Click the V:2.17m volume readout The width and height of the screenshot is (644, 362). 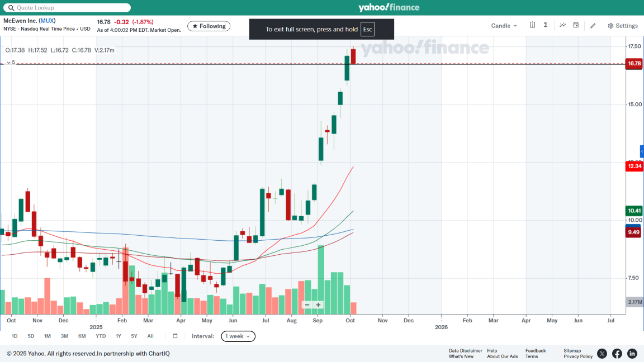click(x=105, y=50)
